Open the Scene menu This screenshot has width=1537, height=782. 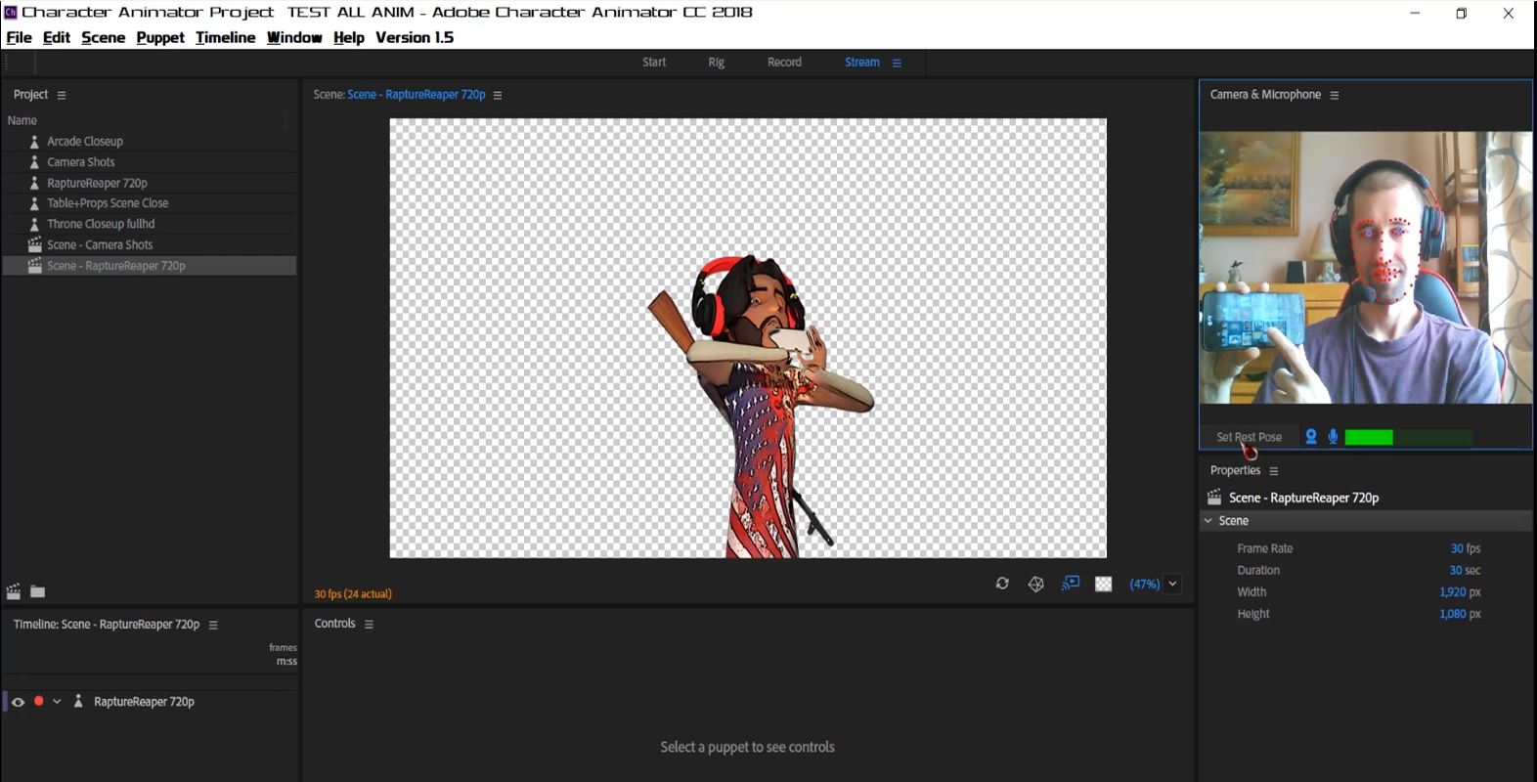point(103,37)
